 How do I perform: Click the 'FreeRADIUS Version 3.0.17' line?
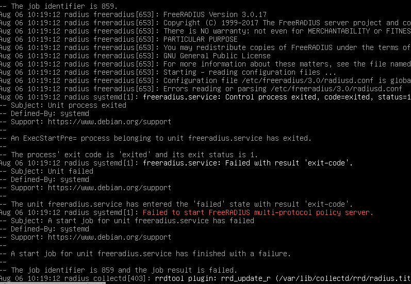pos(215,14)
